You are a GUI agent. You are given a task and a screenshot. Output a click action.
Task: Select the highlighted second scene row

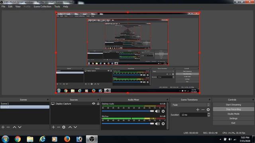25,107
